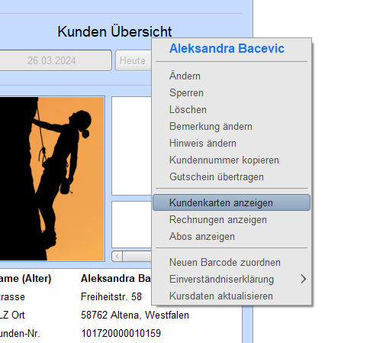Image resolution: width=370 pixels, height=343 pixels.
Task: Click the climber customer photo
Action: click(52, 179)
